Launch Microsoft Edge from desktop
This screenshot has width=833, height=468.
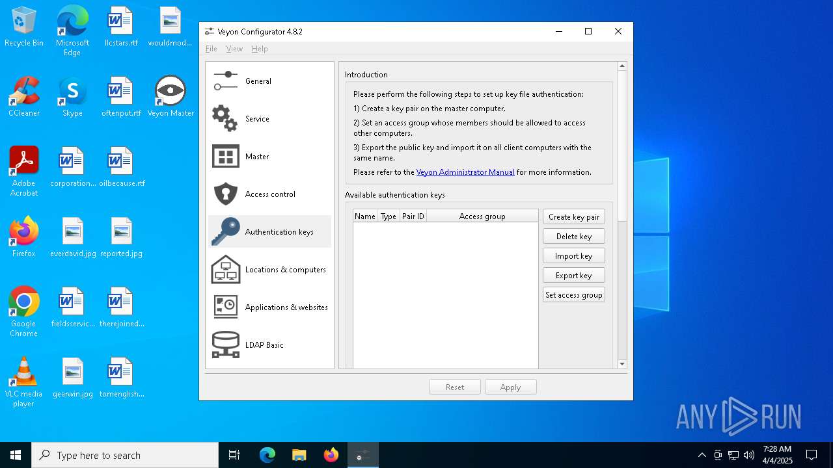(x=72, y=31)
